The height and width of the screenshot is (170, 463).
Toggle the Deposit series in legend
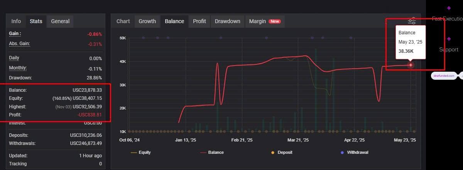coord(282,152)
